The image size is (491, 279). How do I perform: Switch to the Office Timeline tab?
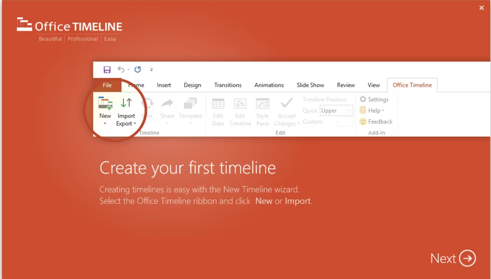(412, 85)
